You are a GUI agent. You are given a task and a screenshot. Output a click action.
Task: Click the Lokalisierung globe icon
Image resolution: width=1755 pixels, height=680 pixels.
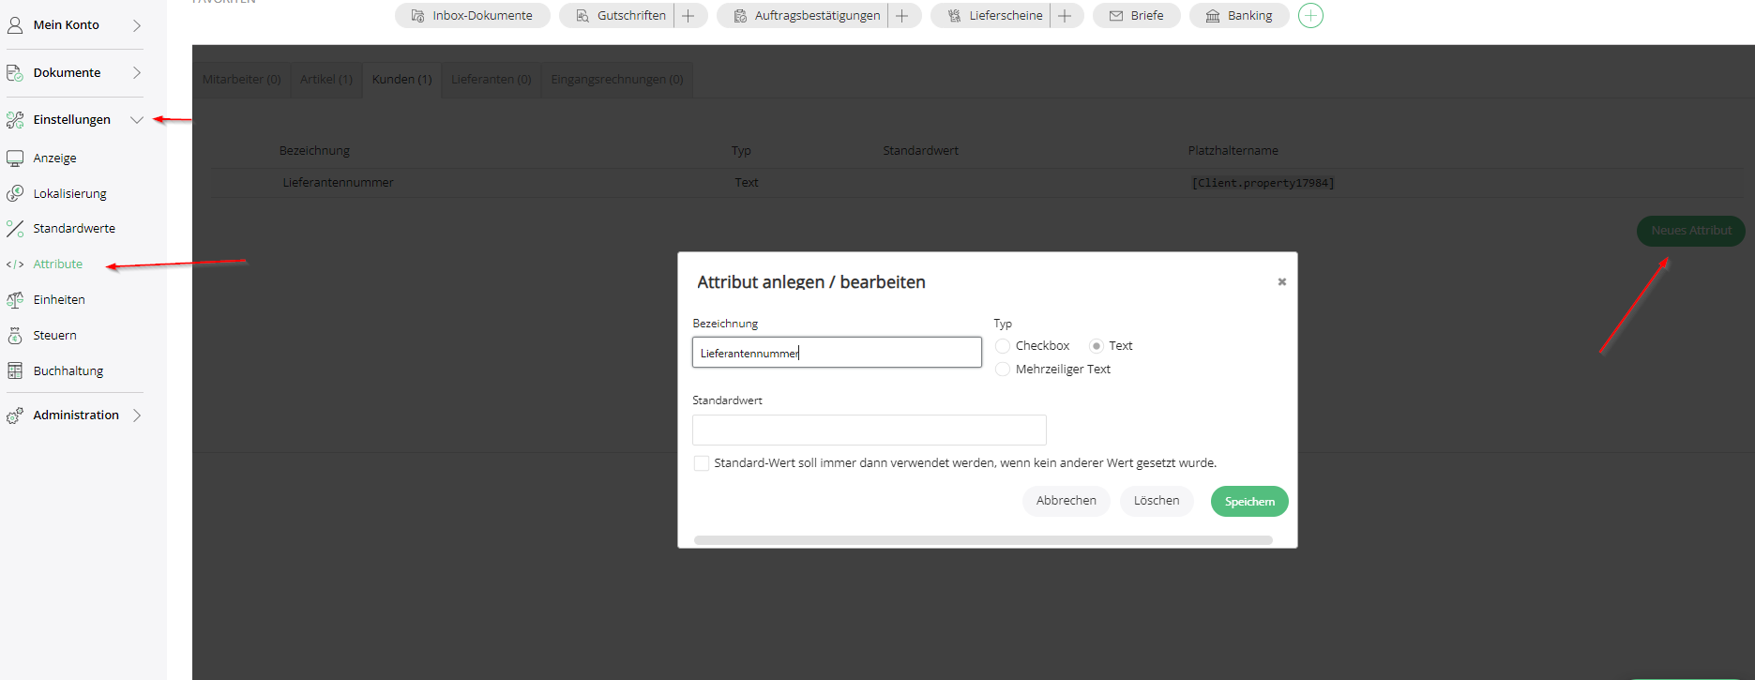tap(15, 193)
